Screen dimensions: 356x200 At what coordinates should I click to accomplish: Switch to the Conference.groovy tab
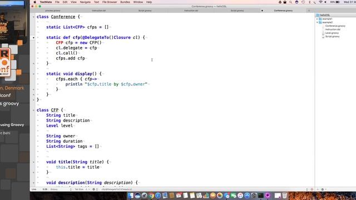(283, 11)
